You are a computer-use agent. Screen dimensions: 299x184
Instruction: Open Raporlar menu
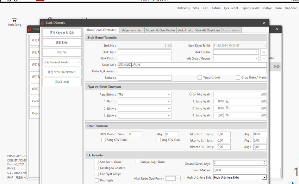[291, 8]
